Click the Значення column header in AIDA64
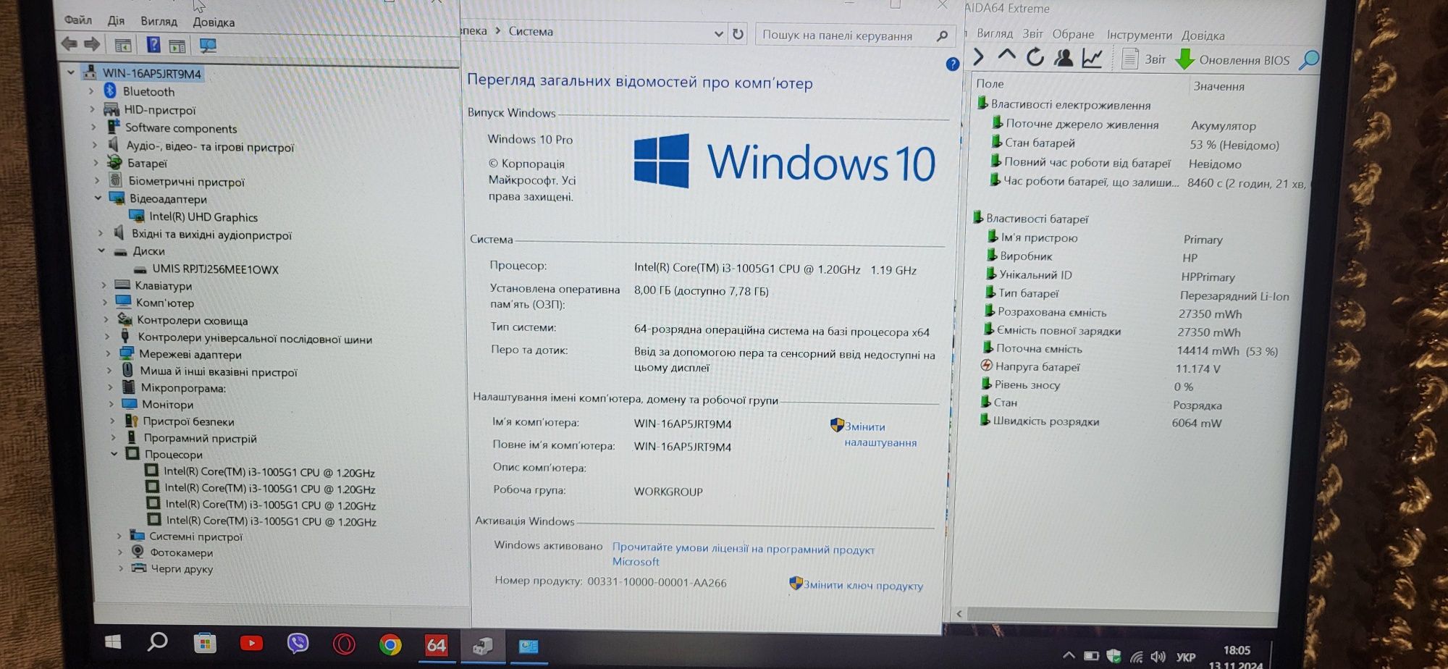Image resolution: width=1448 pixels, height=669 pixels. [1218, 86]
